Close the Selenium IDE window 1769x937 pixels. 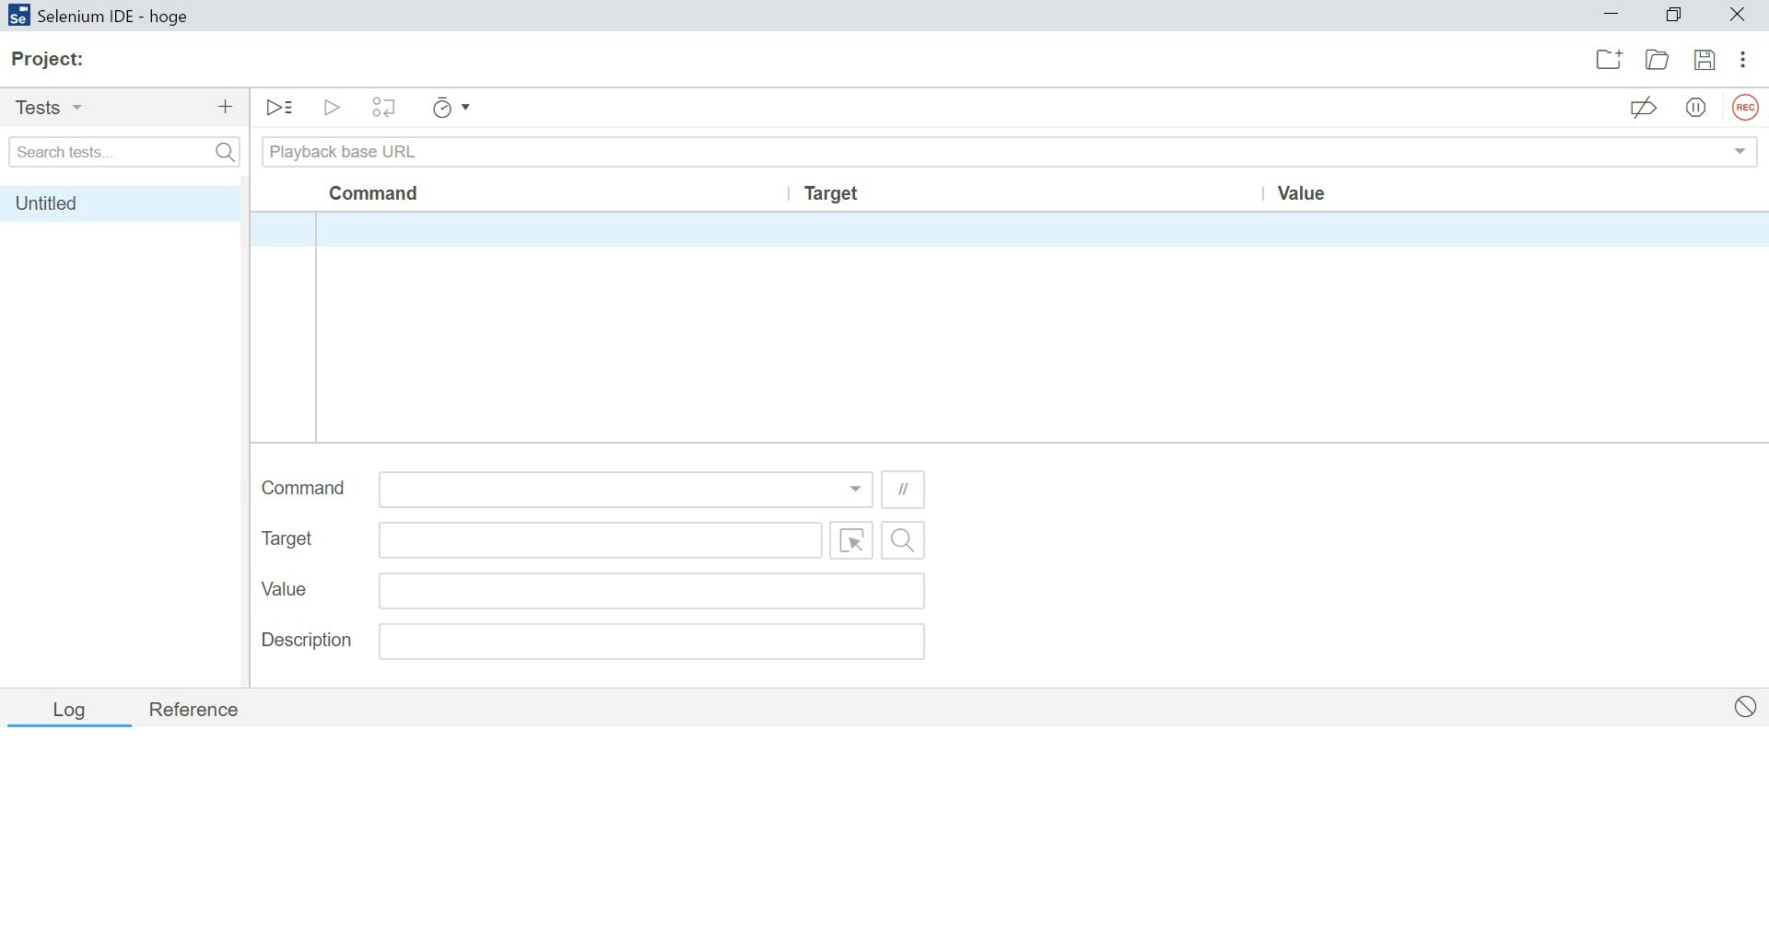[x=1737, y=15]
